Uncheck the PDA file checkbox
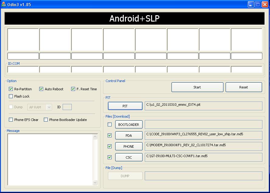The image size is (270, 193). [109, 135]
